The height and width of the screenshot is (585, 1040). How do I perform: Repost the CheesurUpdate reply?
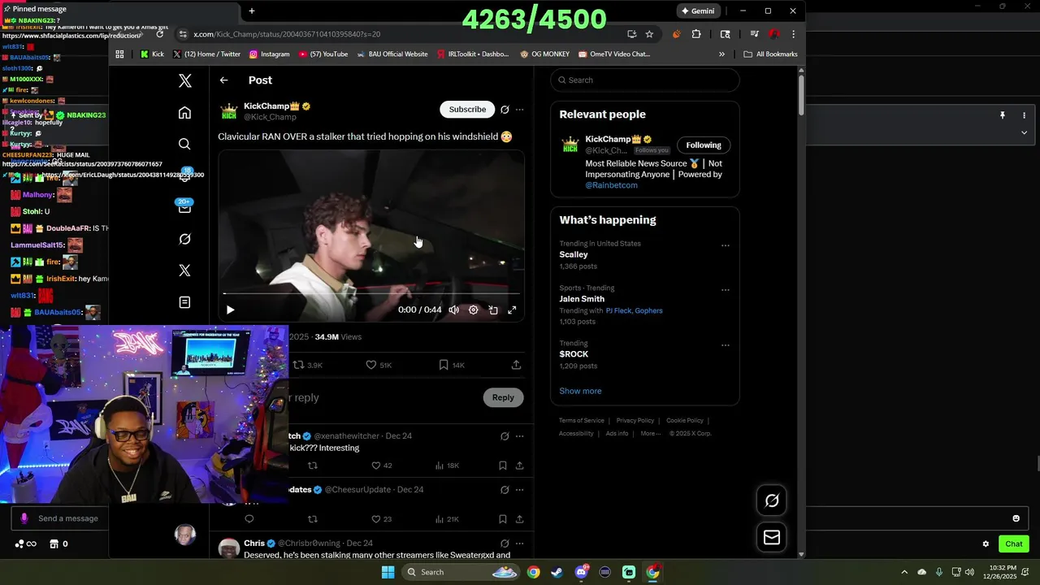click(x=313, y=519)
